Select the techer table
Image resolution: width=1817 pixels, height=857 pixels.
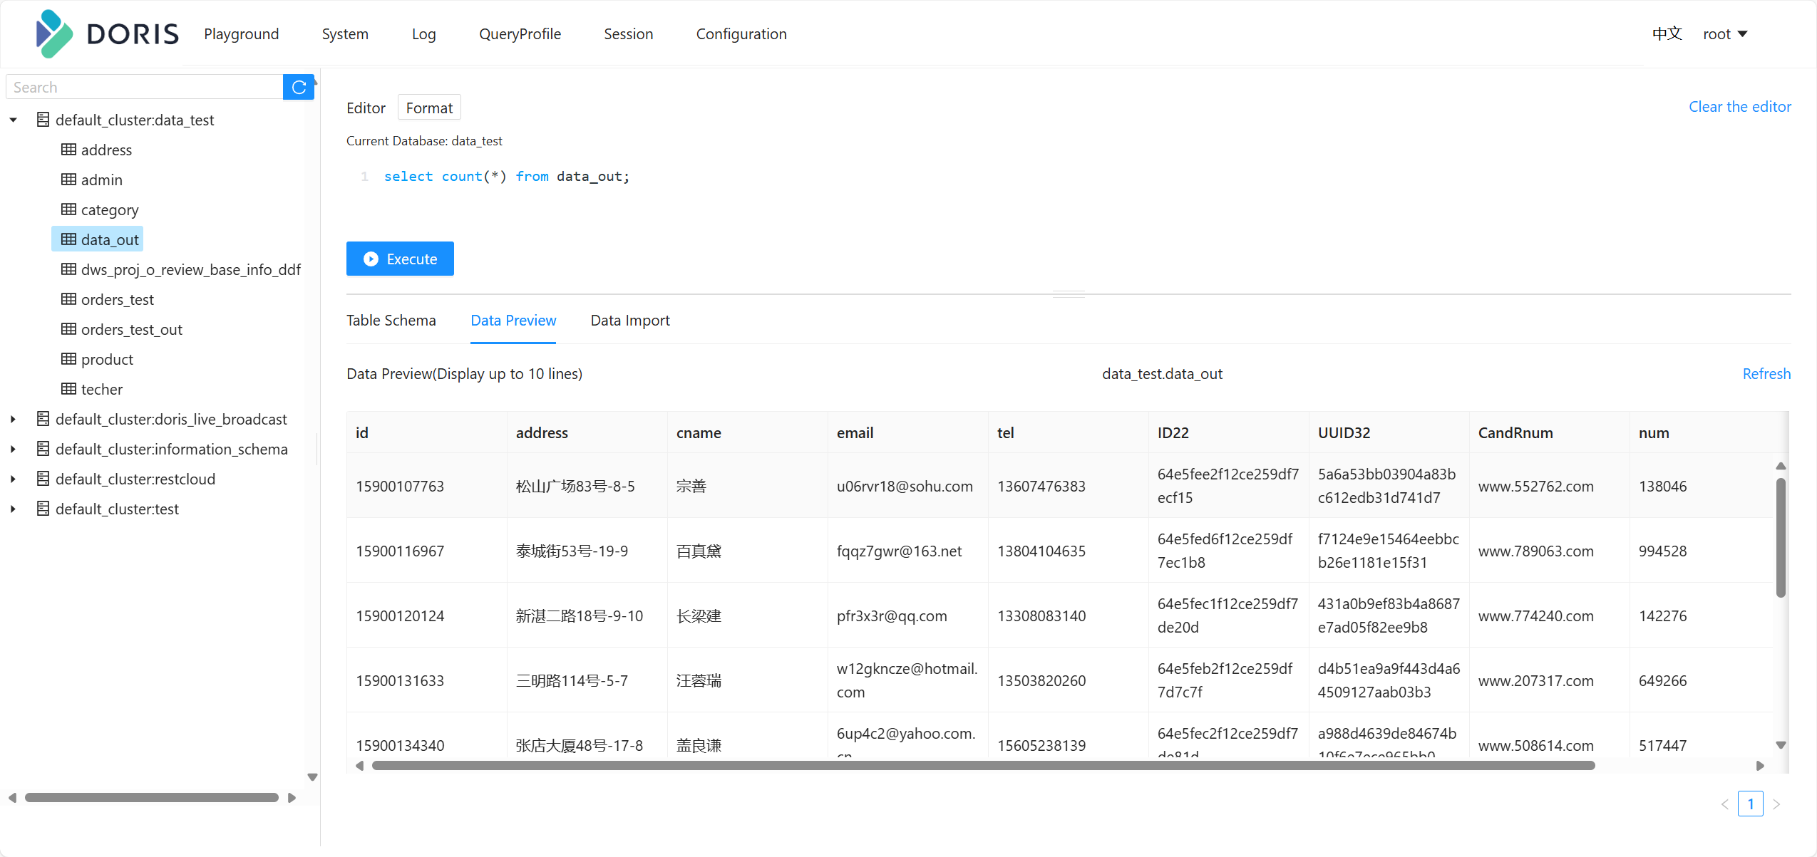102,389
